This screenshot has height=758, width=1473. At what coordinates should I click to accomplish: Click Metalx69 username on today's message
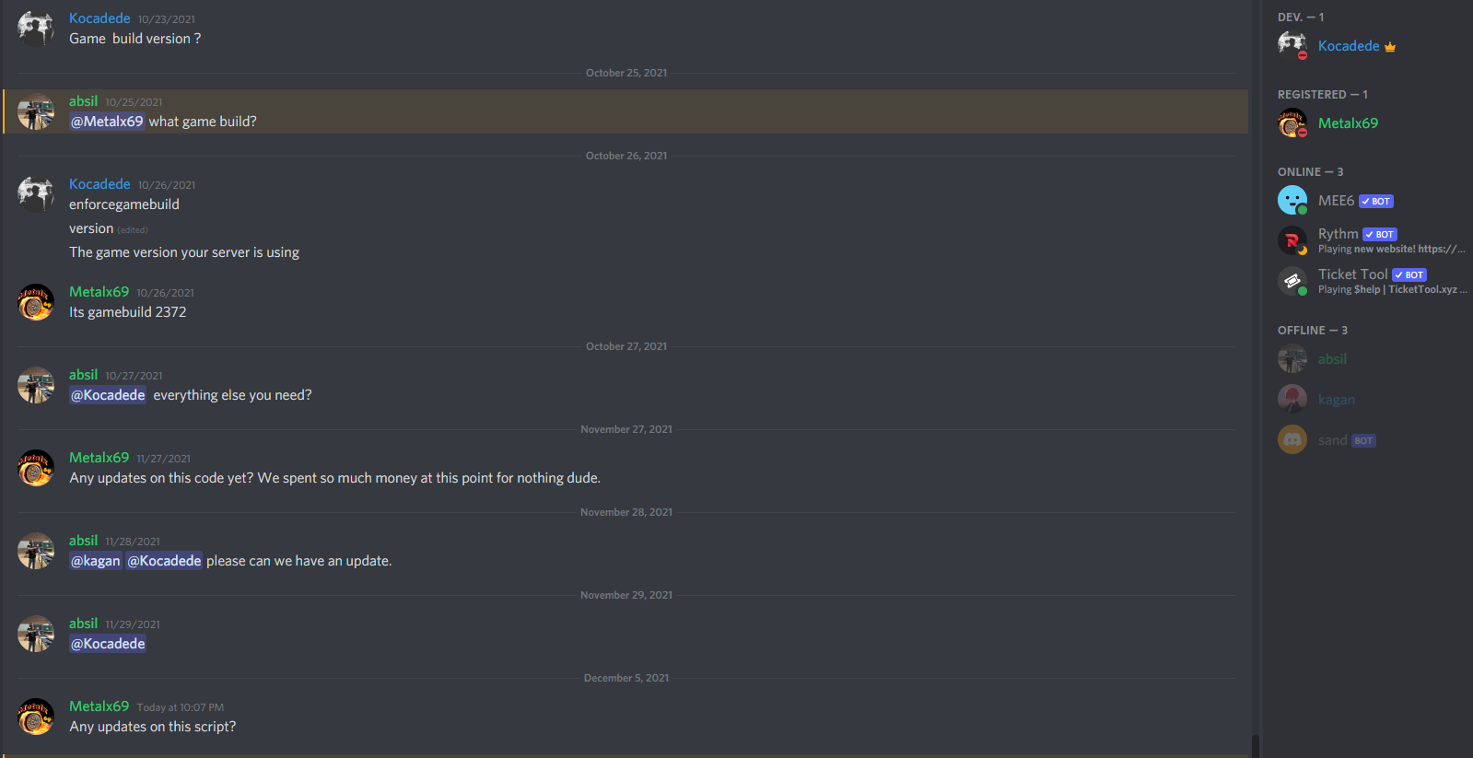point(99,706)
